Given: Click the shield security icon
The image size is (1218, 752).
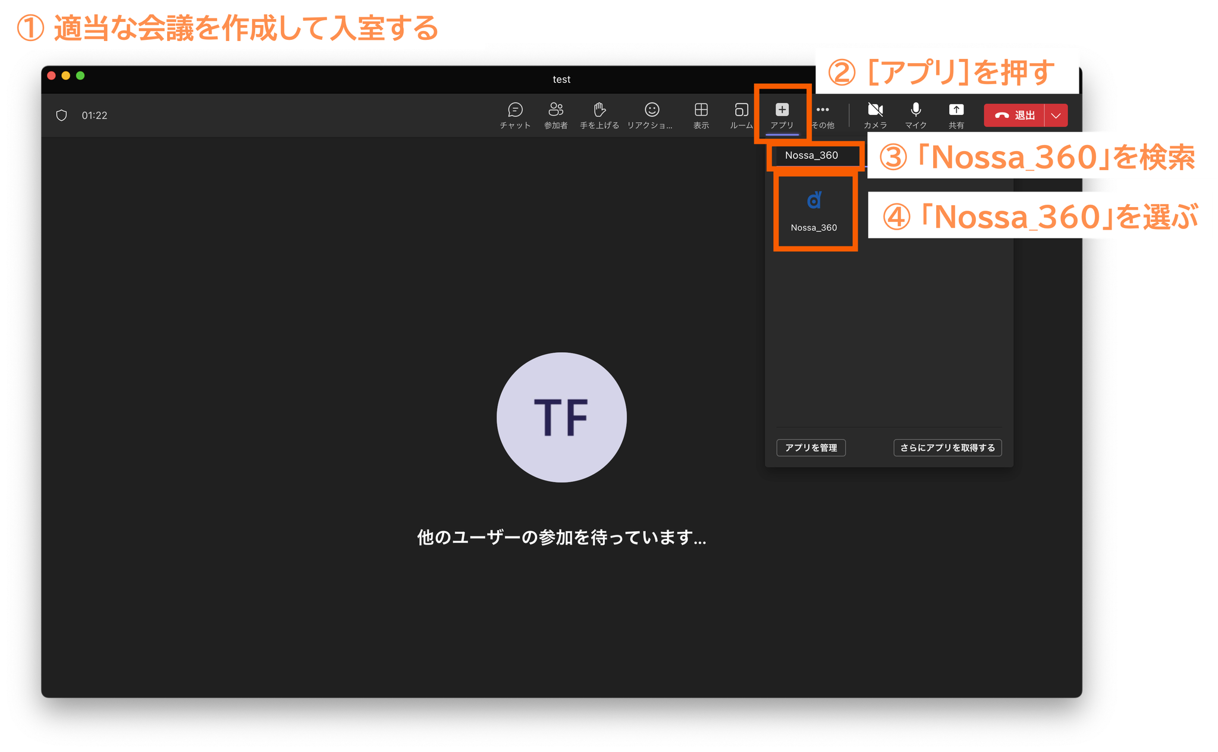Looking at the screenshot, I should (x=61, y=115).
